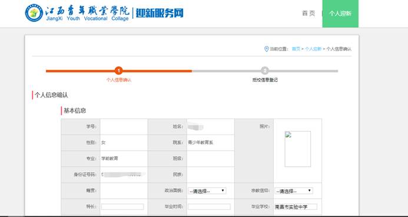
Task: Click the 当前位置 breadcrumb label
Action: pyautogui.click(x=279, y=49)
